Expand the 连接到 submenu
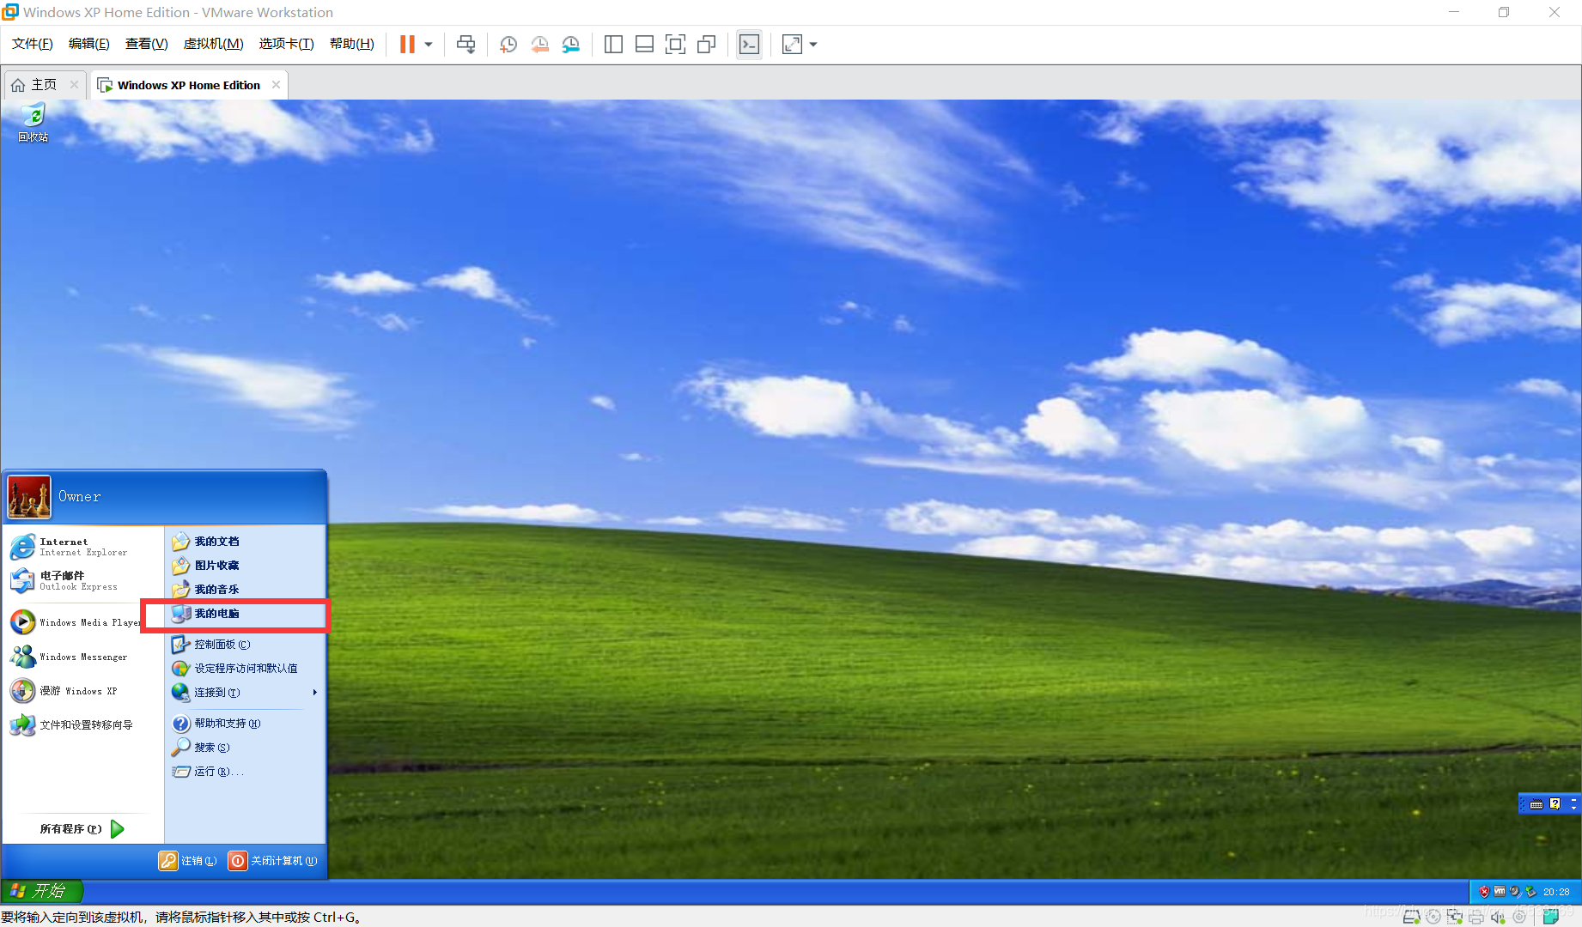Screen dimensions: 1582x927 click(x=246, y=693)
